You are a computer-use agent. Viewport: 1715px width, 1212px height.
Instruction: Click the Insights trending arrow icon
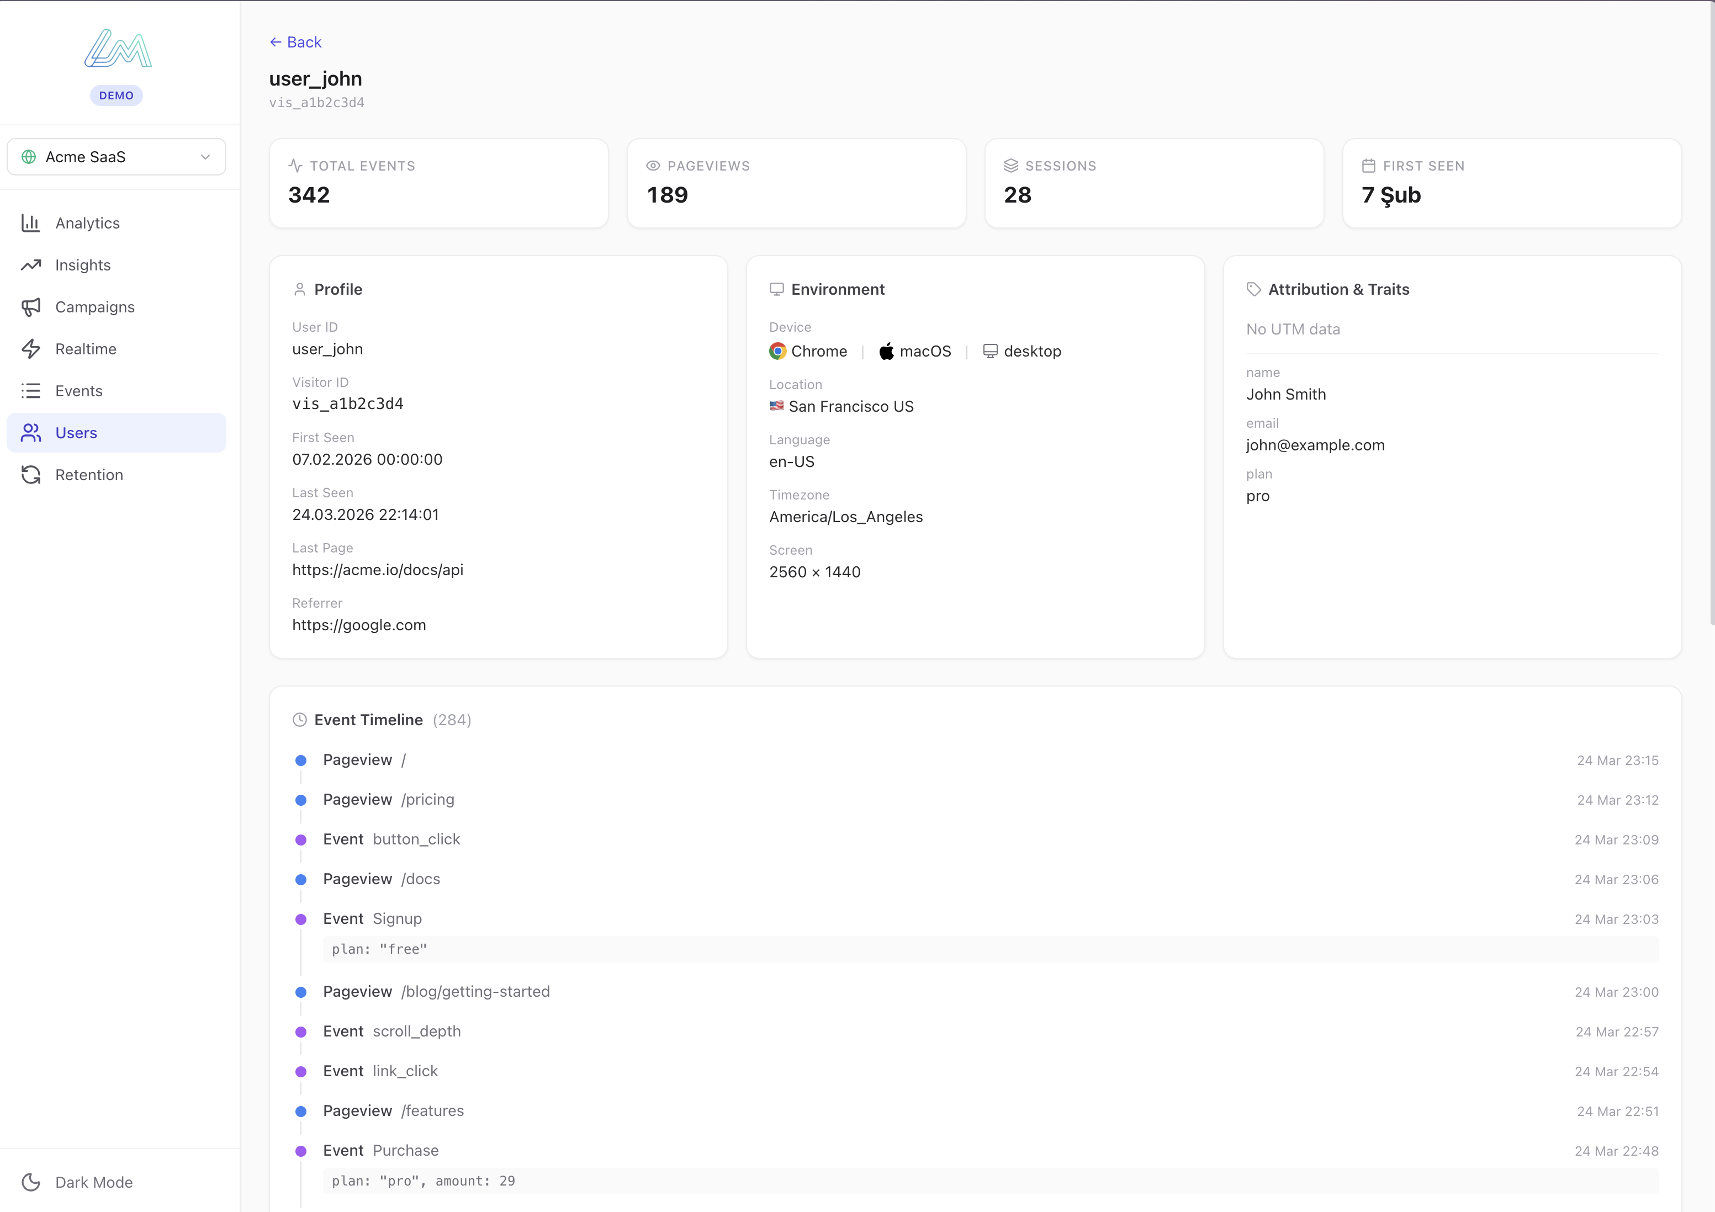30,265
